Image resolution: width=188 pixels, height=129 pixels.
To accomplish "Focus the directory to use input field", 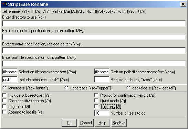I will tap(94, 23).
